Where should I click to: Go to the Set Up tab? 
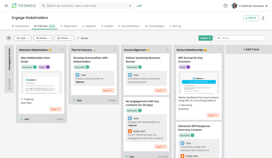pos(175,26)
